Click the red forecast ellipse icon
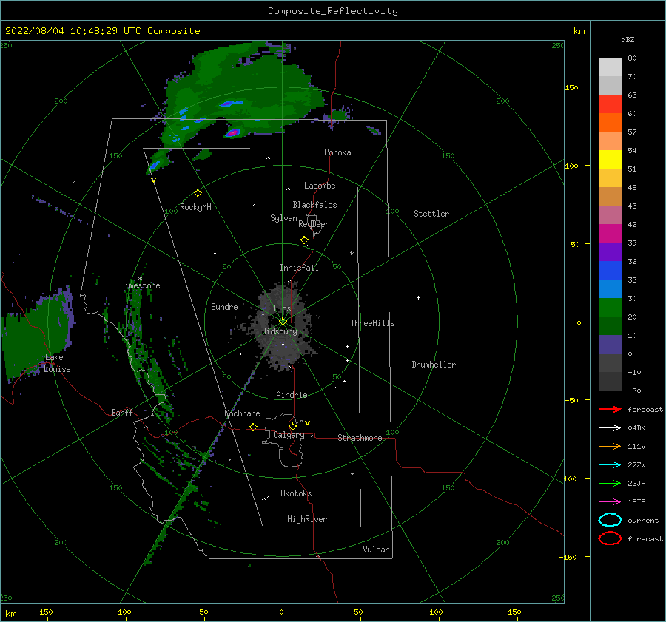 click(610, 538)
